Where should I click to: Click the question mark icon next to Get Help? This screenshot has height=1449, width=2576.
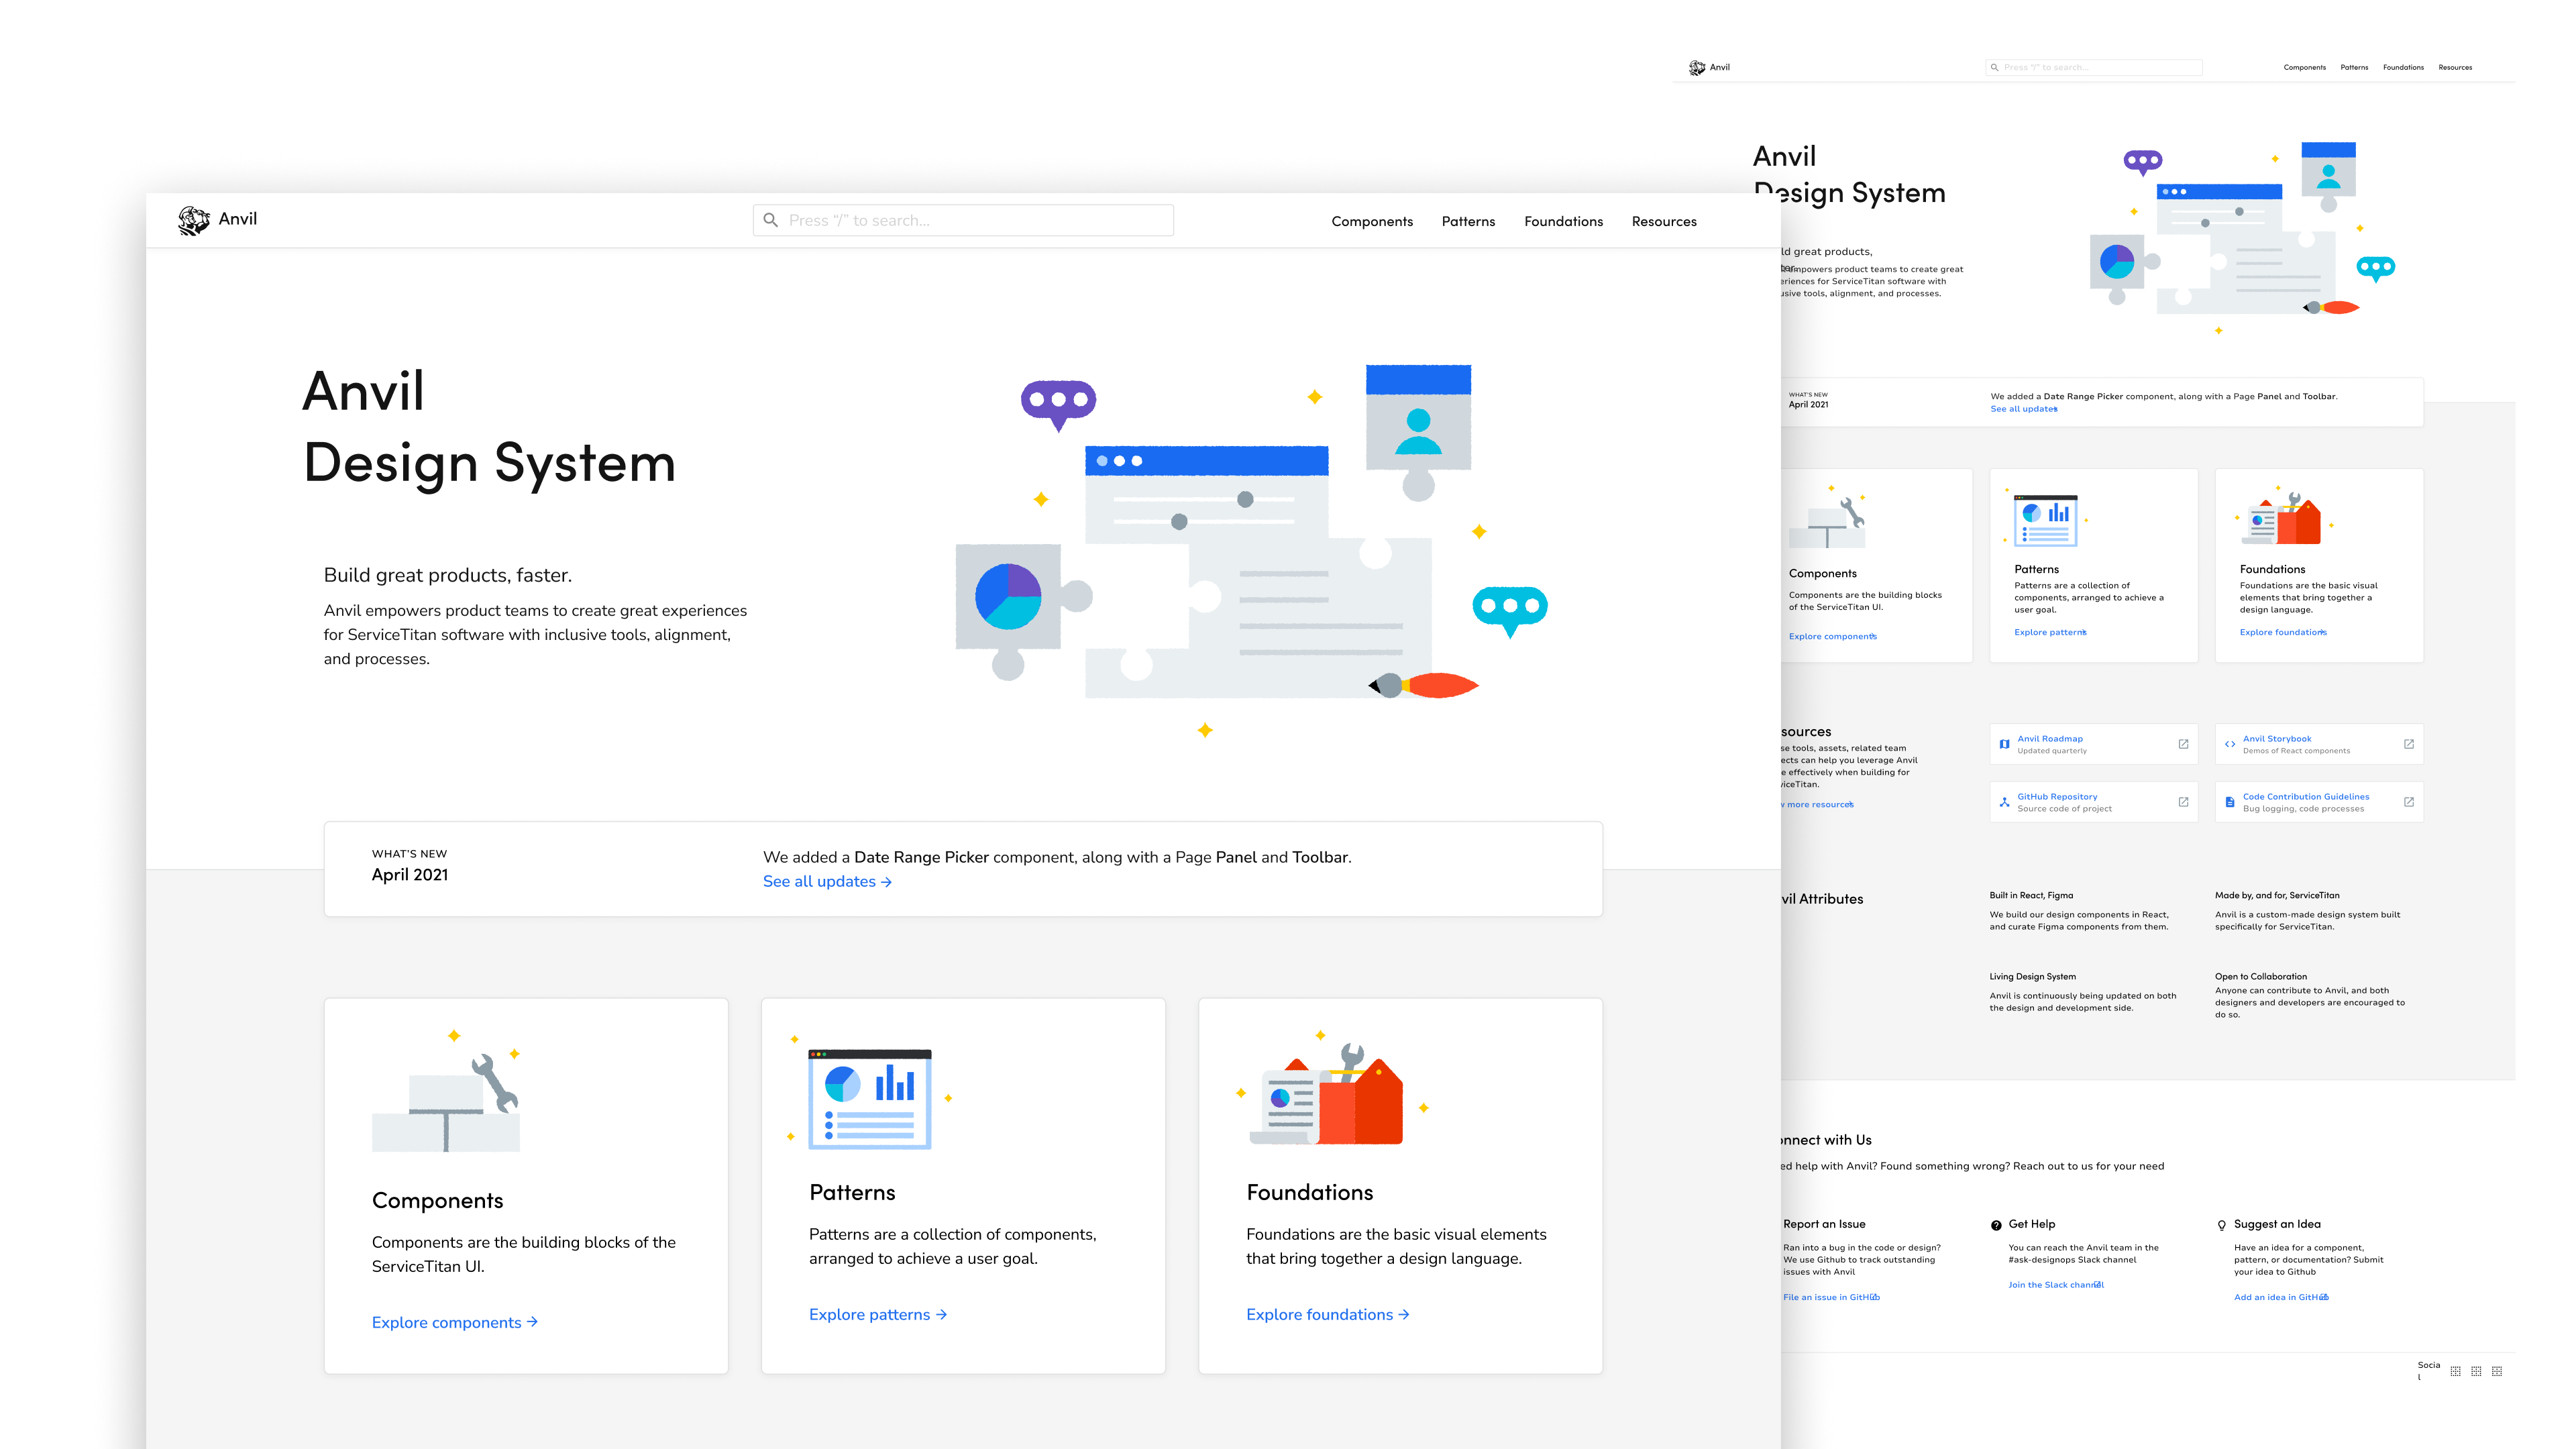(x=1996, y=1225)
